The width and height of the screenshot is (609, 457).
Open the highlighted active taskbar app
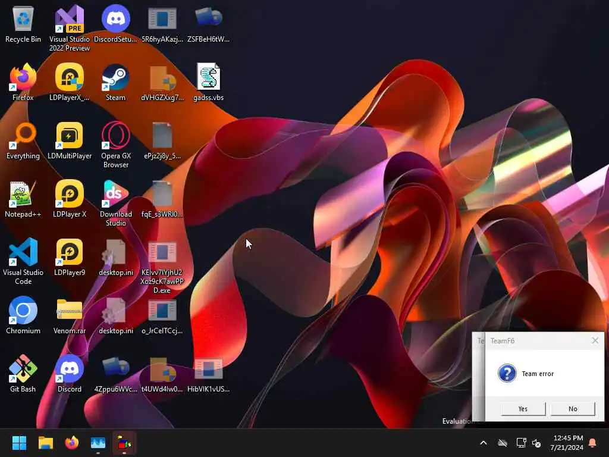click(x=124, y=443)
